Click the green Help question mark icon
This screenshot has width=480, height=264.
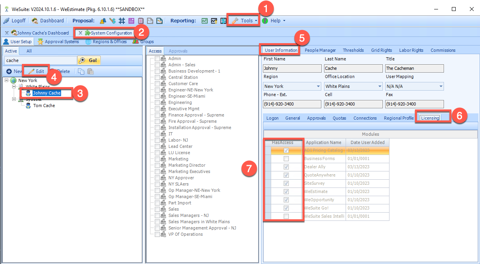tap(265, 21)
